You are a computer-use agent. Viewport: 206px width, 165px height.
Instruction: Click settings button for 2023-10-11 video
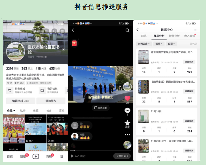point(189,91)
